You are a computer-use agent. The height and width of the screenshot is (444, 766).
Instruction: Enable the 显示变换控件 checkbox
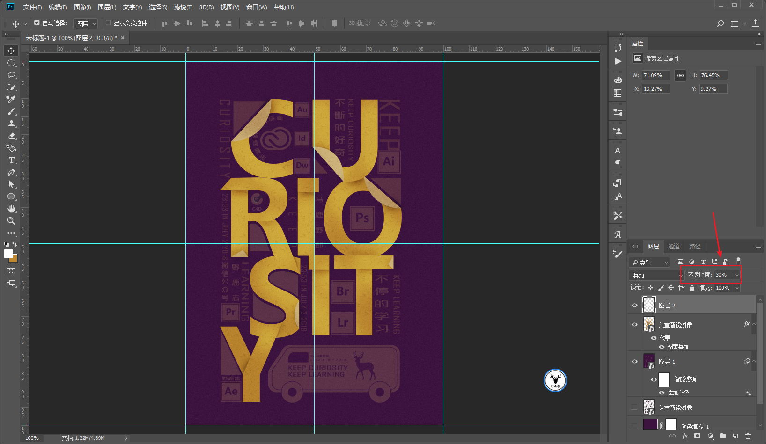[x=109, y=22]
